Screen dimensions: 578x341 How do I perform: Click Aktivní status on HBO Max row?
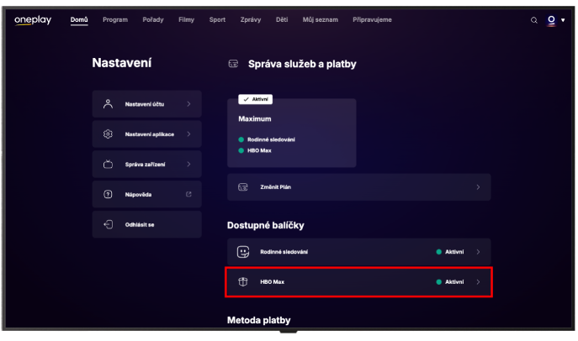tap(450, 282)
